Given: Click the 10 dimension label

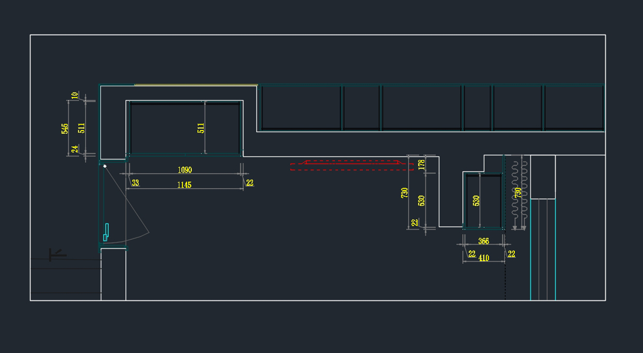Looking at the screenshot, I should [x=75, y=95].
